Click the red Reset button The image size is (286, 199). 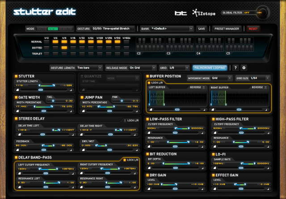click(x=253, y=29)
